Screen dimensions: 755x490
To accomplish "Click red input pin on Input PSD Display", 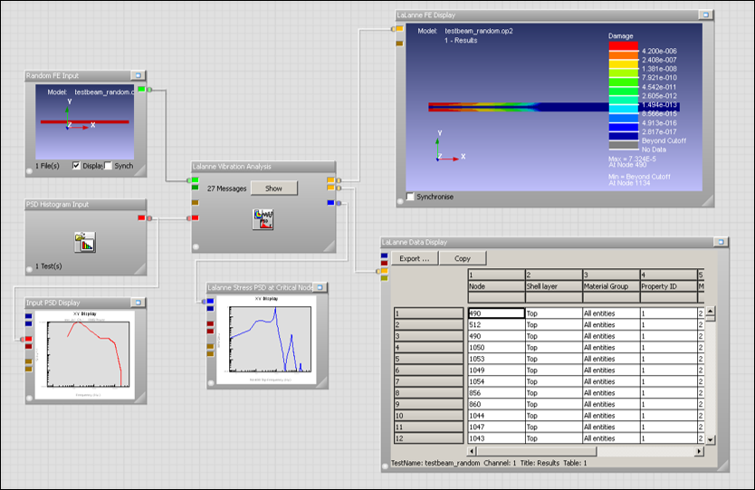I will pos(28,339).
